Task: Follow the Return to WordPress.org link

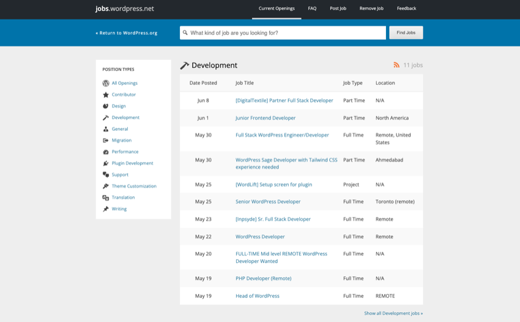Action: point(127,33)
